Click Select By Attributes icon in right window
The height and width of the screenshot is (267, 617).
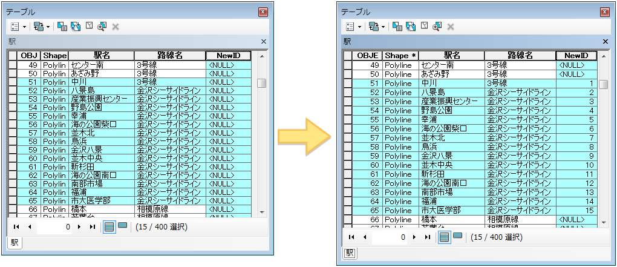click(x=397, y=26)
